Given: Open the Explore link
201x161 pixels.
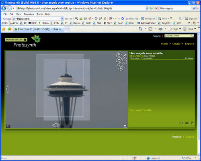Looking at the screenshot, I should pyautogui.click(x=189, y=44).
